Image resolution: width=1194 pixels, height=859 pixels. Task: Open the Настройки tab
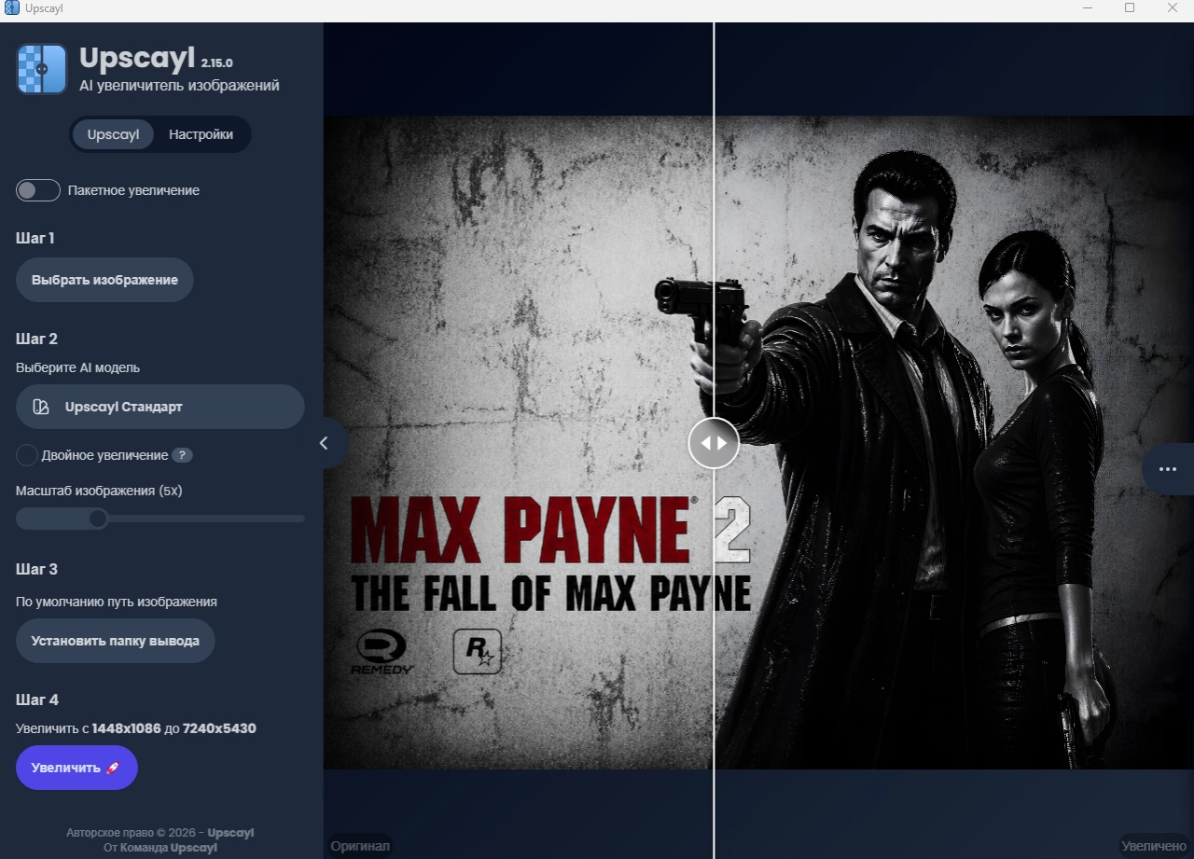[201, 134]
